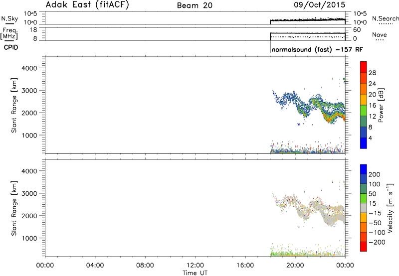The image size is (399, 276).
Task: Click the 'Adak East (fitACF)' title
Action: (x=87, y=5)
